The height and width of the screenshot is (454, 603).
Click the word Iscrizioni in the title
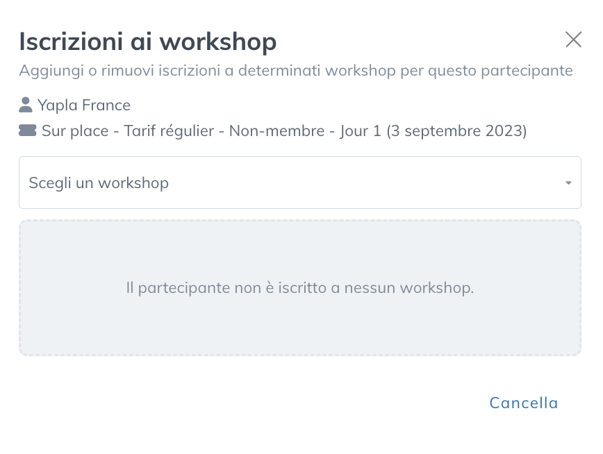pyautogui.click(x=71, y=41)
